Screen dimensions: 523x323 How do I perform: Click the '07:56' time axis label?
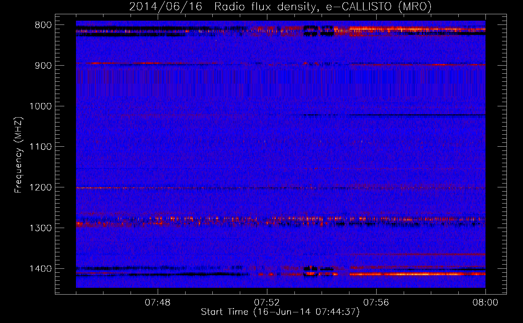coord(376,303)
